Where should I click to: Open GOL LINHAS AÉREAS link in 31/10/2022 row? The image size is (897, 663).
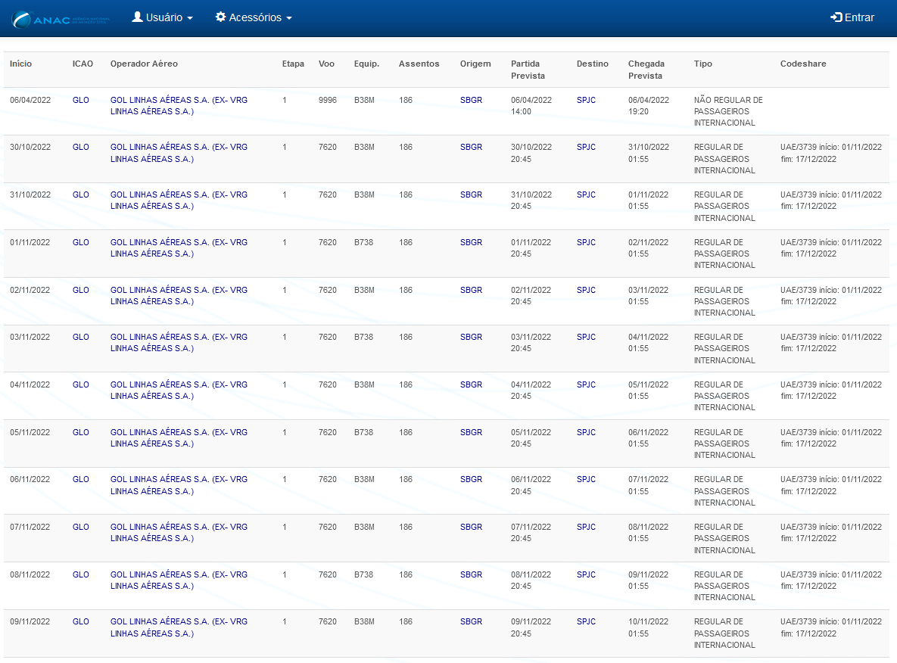[x=179, y=201]
